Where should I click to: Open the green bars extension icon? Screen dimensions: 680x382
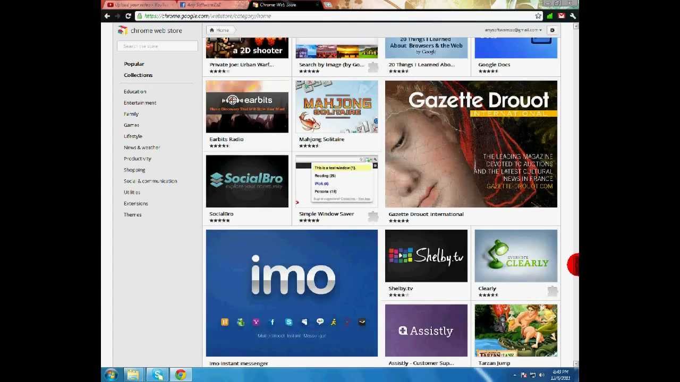pos(550,16)
